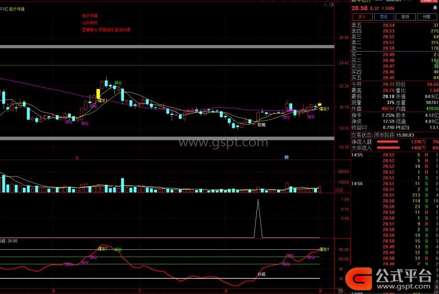This screenshot has height=294, width=439.
Task: Click the 14:55 timestamp in the tick list
Action: coord(357,155)
